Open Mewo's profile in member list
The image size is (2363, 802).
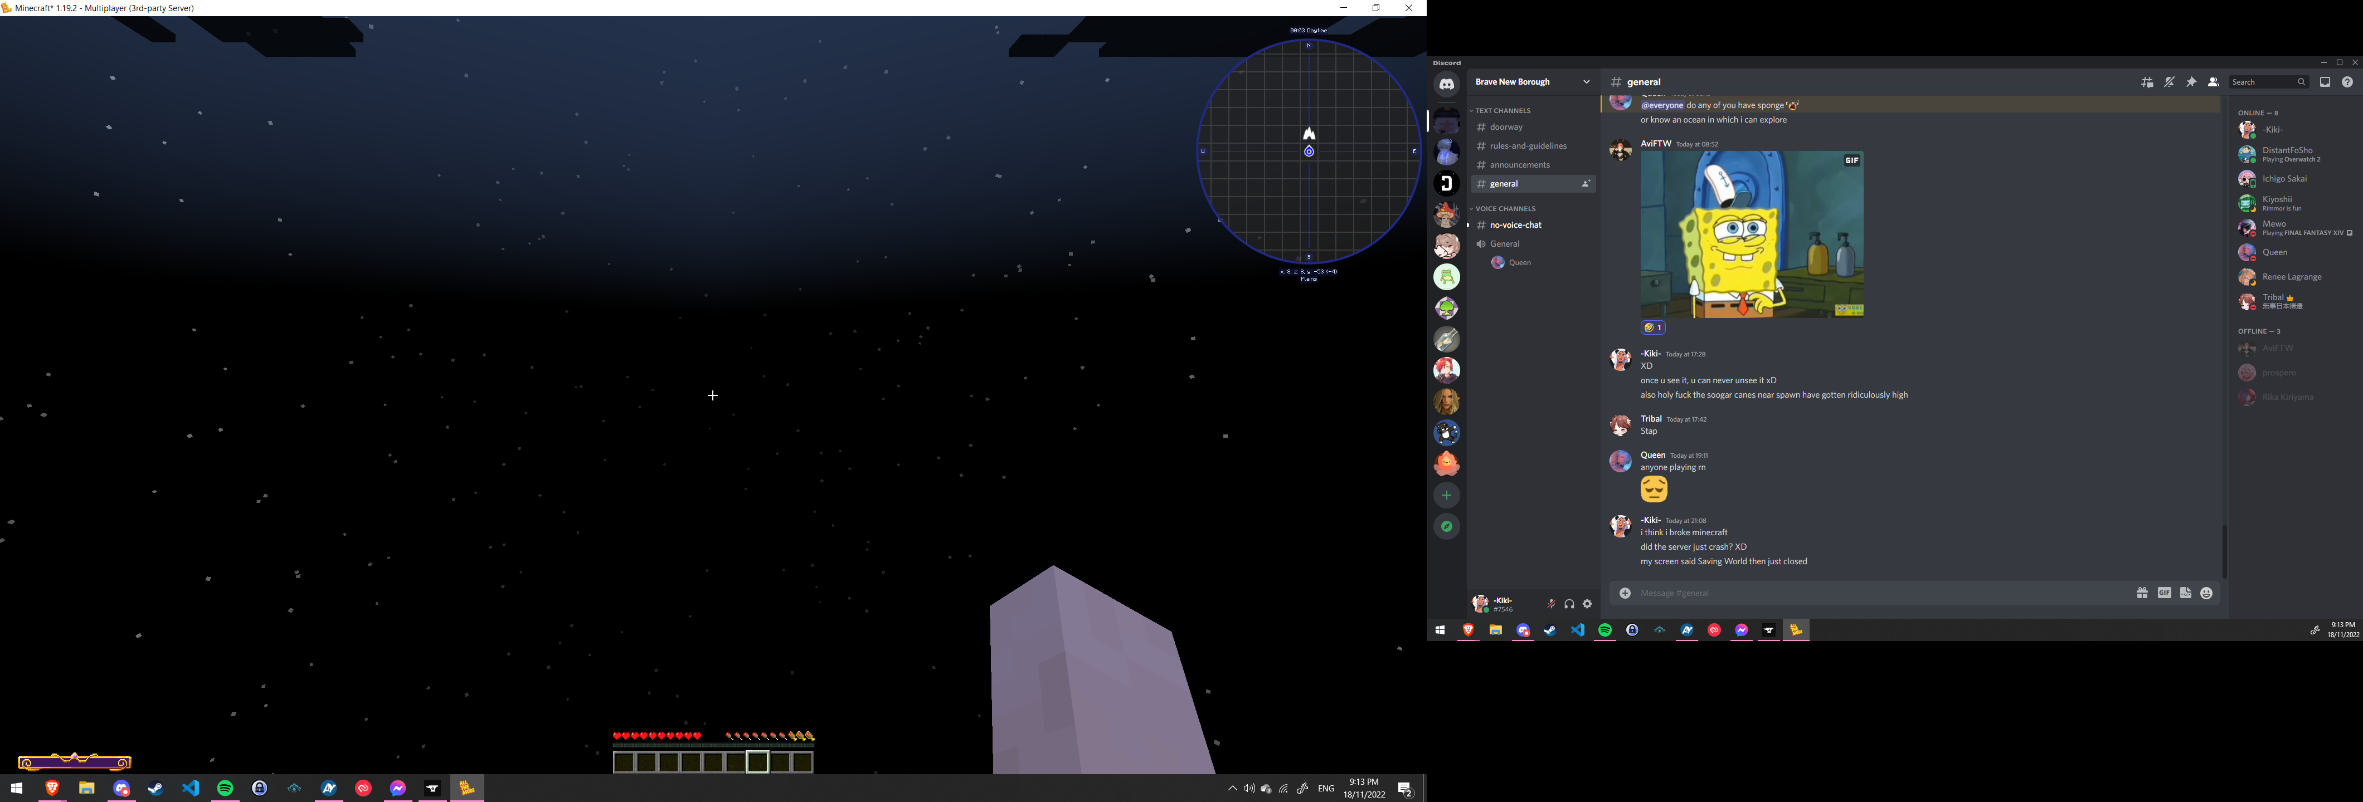(2296, 228)
